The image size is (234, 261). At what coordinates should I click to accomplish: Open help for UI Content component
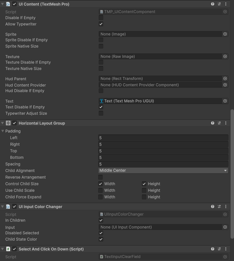[x=212, y=4]
